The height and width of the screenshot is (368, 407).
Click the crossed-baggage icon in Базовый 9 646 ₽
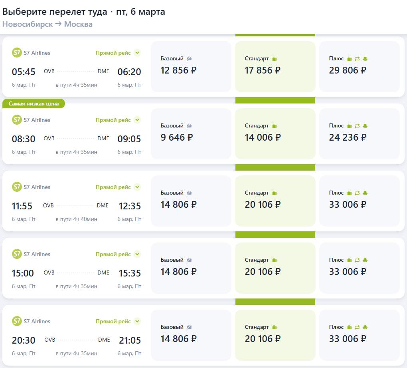[189, 126]
